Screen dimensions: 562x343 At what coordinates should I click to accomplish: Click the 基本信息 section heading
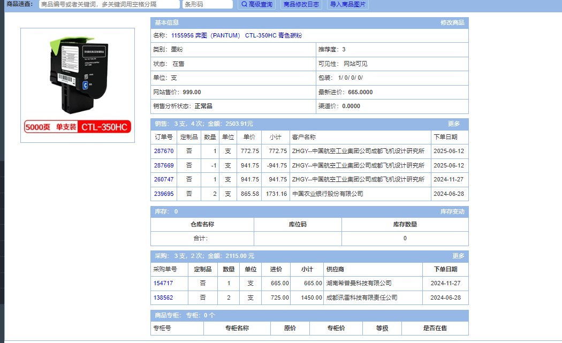point(166,22)
